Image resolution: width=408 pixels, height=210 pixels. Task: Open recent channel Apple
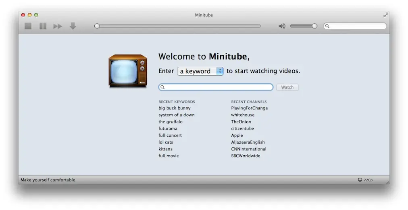pyautogui.click(x=237, y=135)
